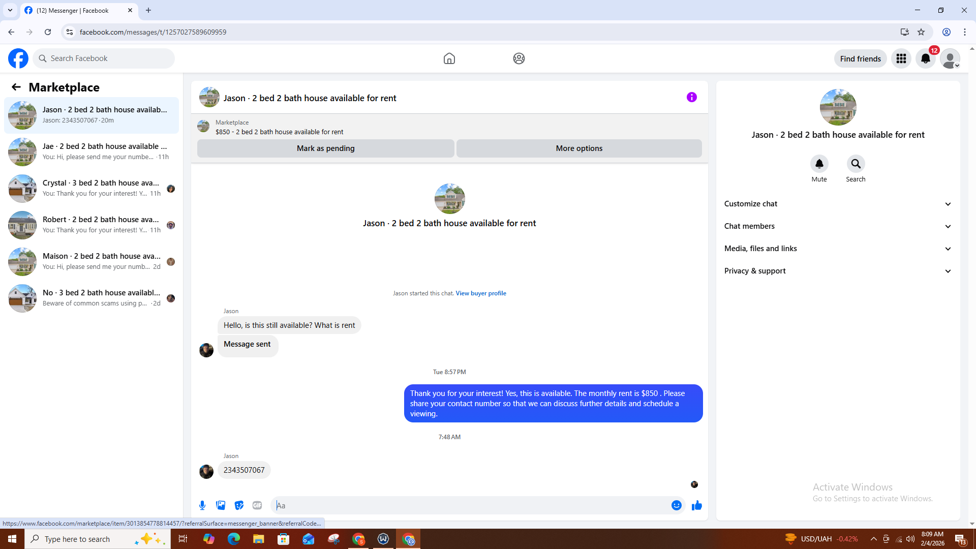This screenshot has width=976, height=549.
Task: Click the purple conversation info icon
Action: tap(691, 97)
